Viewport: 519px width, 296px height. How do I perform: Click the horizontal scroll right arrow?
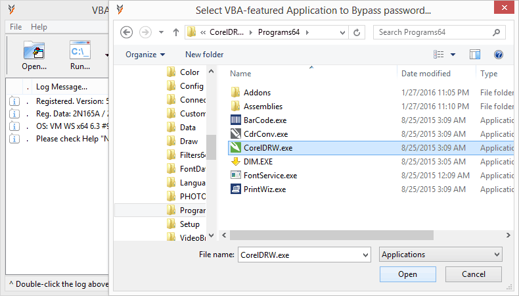tap(508, 235)
